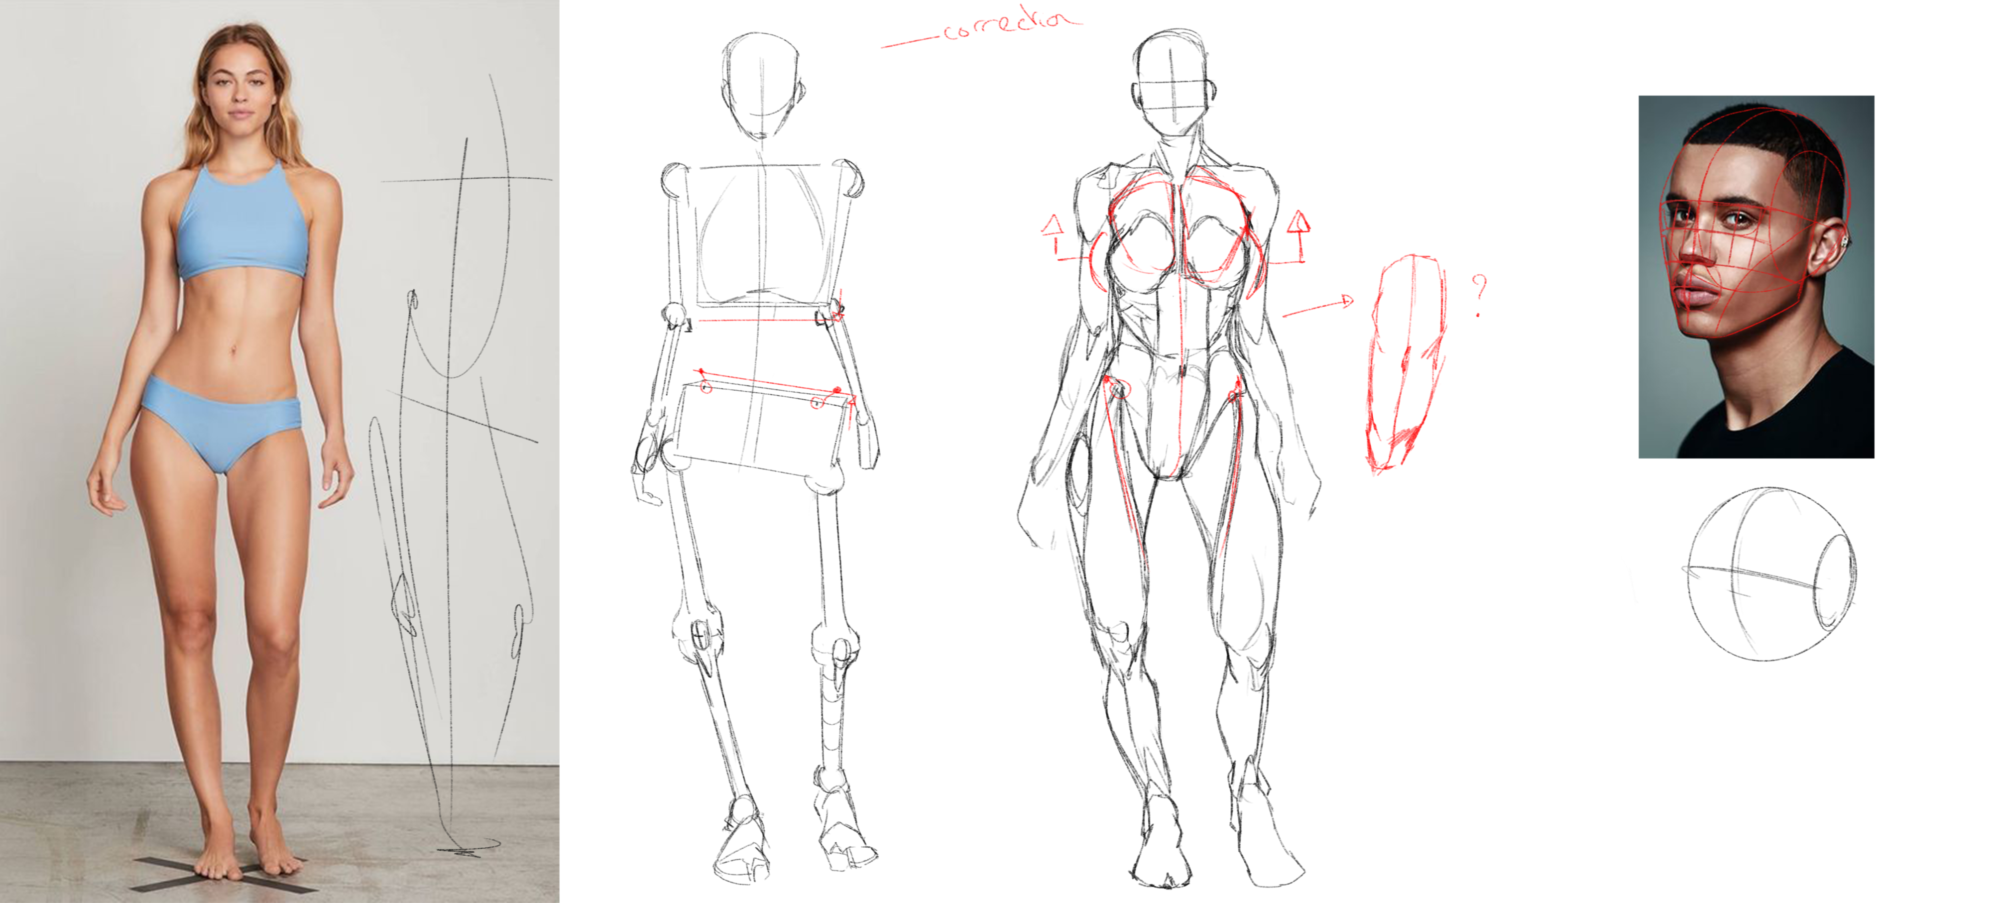The width and height of the screenshot is (2001, 903).
Task: Click the right red upward arrow
Action: point(1299,233)
